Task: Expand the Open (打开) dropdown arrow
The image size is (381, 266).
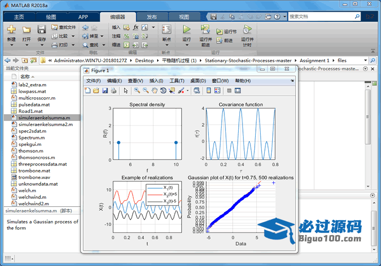Action: tap(27, 45)
